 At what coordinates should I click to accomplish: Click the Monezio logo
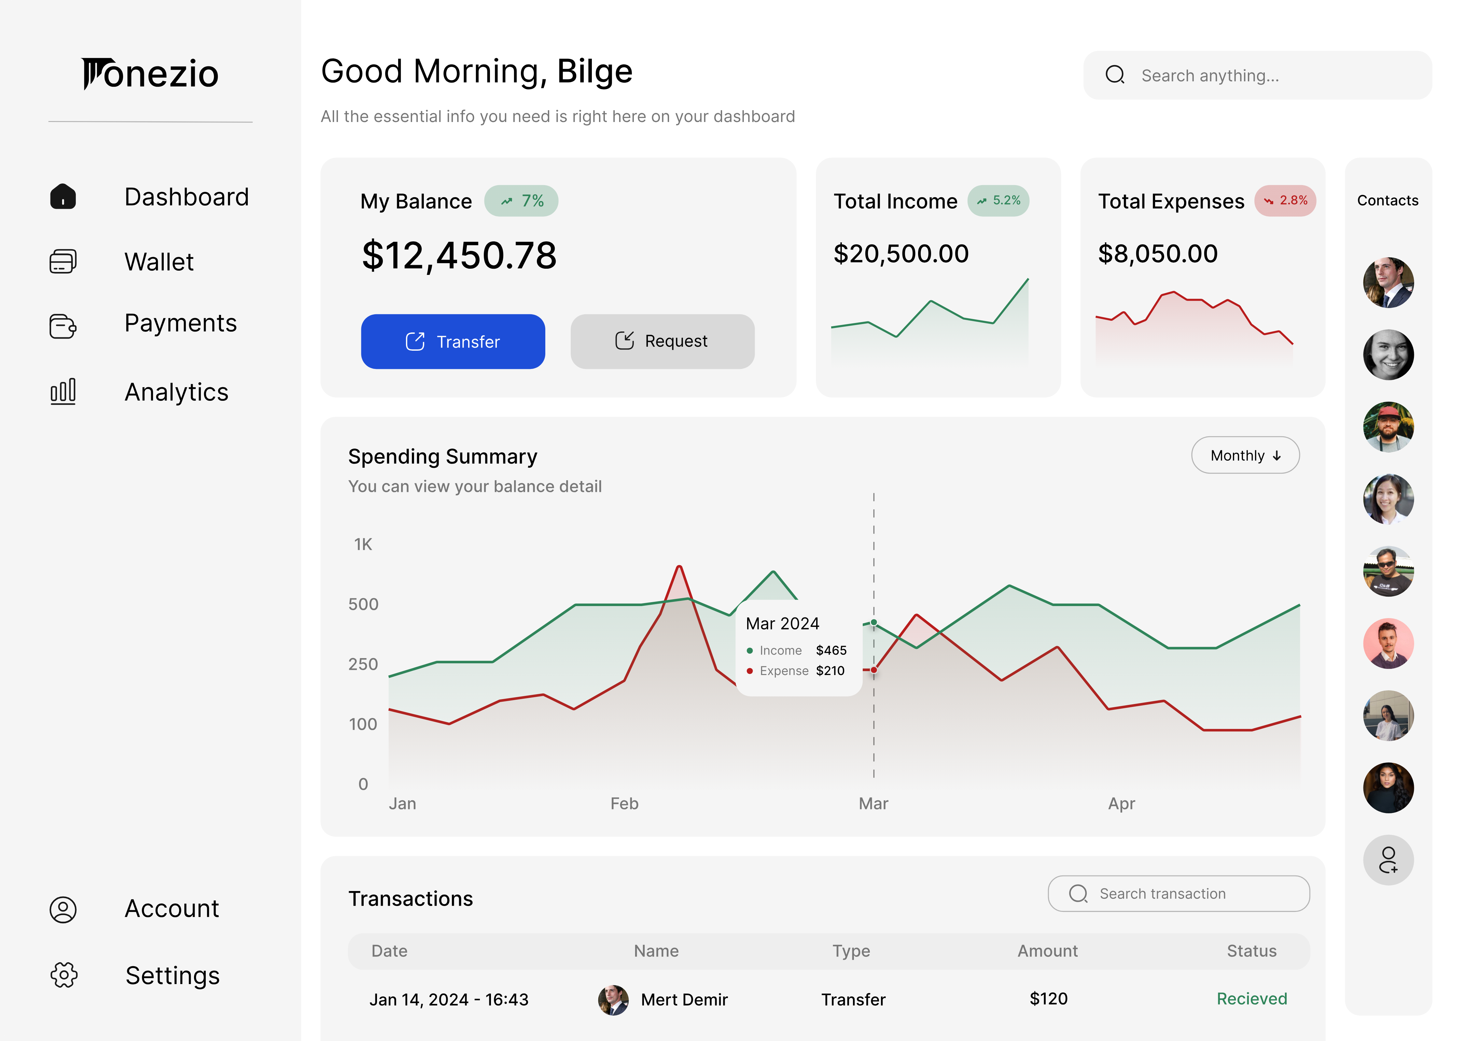click(x=150, y=73)
